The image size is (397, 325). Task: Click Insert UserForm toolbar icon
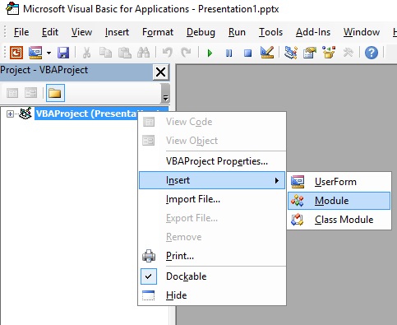tap(35, 52)
